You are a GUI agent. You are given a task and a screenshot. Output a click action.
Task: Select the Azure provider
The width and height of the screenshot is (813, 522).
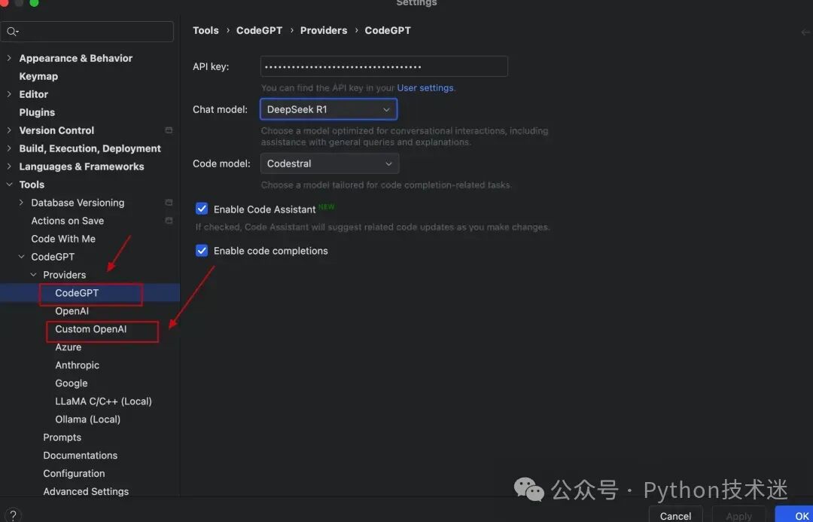point(69,347)
